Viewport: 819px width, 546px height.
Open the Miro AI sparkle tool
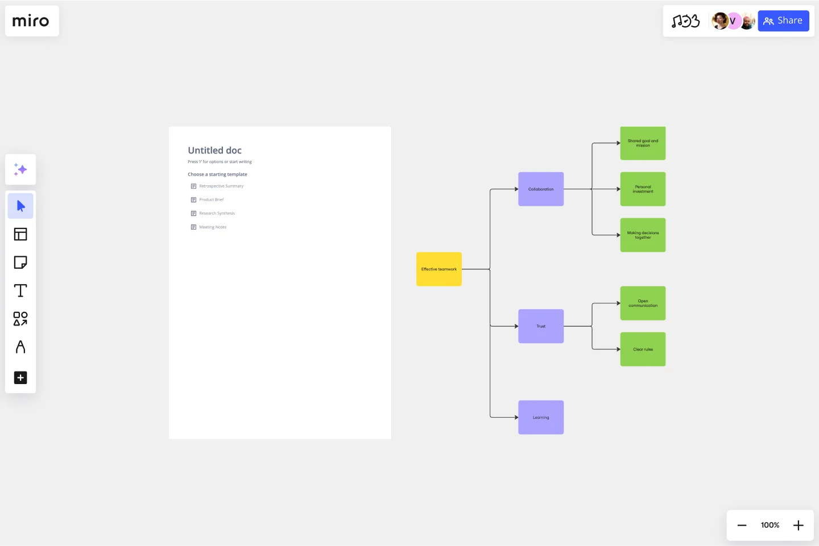coord(20,169)
